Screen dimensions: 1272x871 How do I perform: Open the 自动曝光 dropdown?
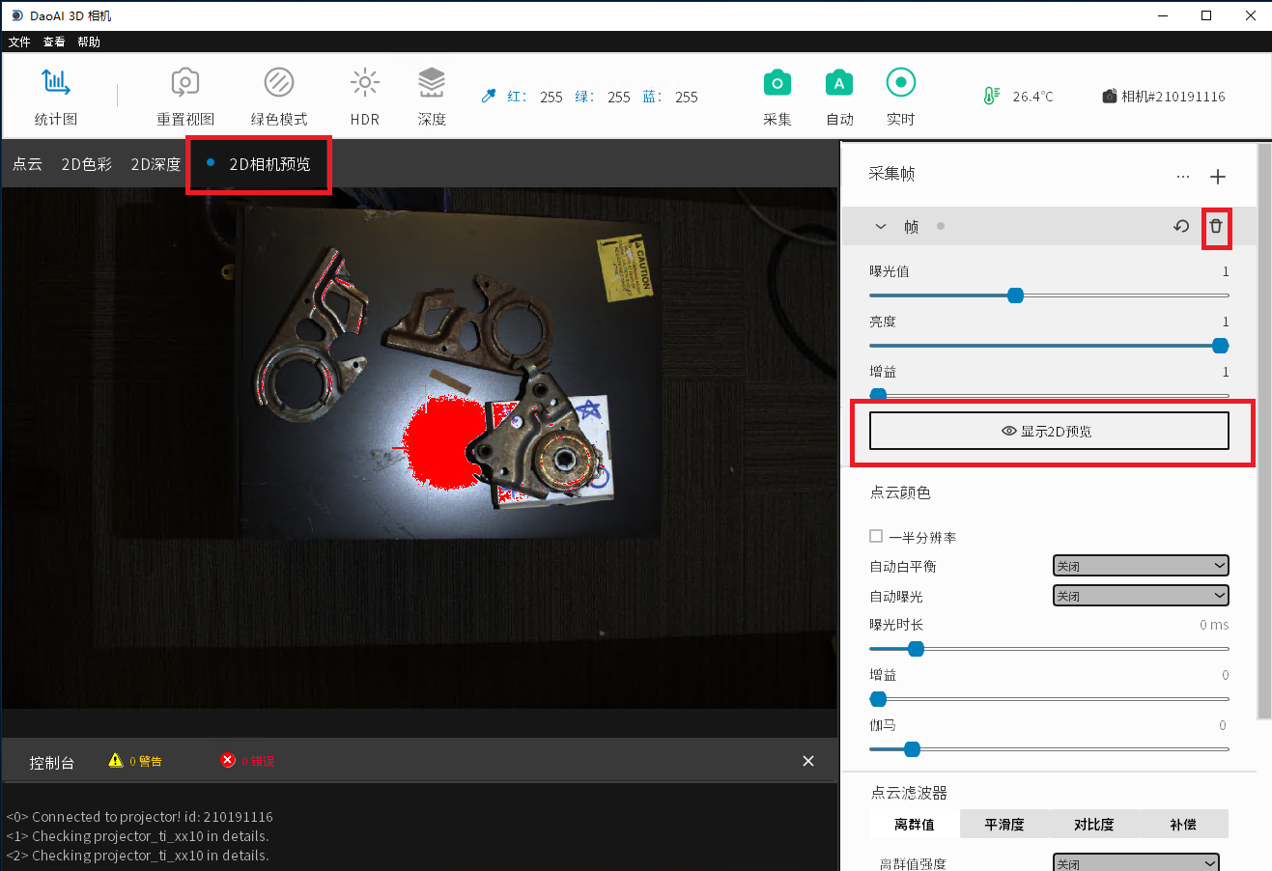click(1141, 596)
